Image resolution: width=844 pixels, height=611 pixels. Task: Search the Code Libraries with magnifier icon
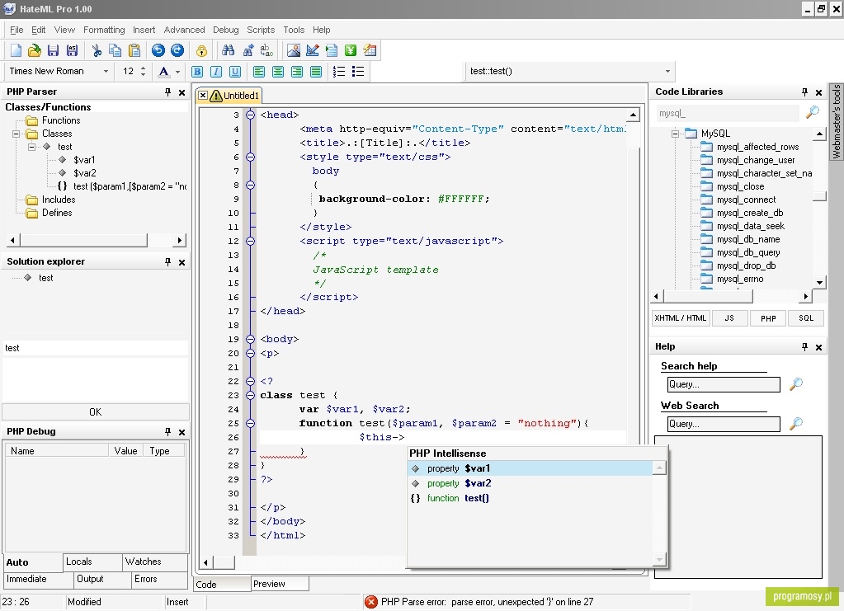[813, 112]
